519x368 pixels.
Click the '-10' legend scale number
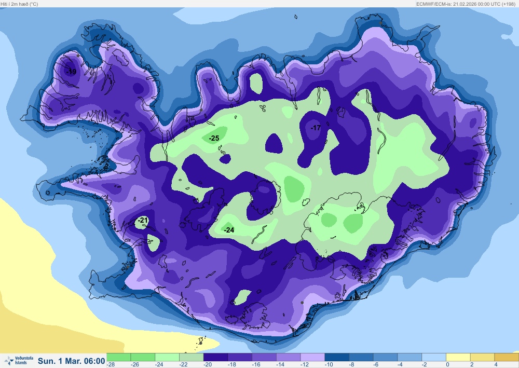click(x=329, y=365)
